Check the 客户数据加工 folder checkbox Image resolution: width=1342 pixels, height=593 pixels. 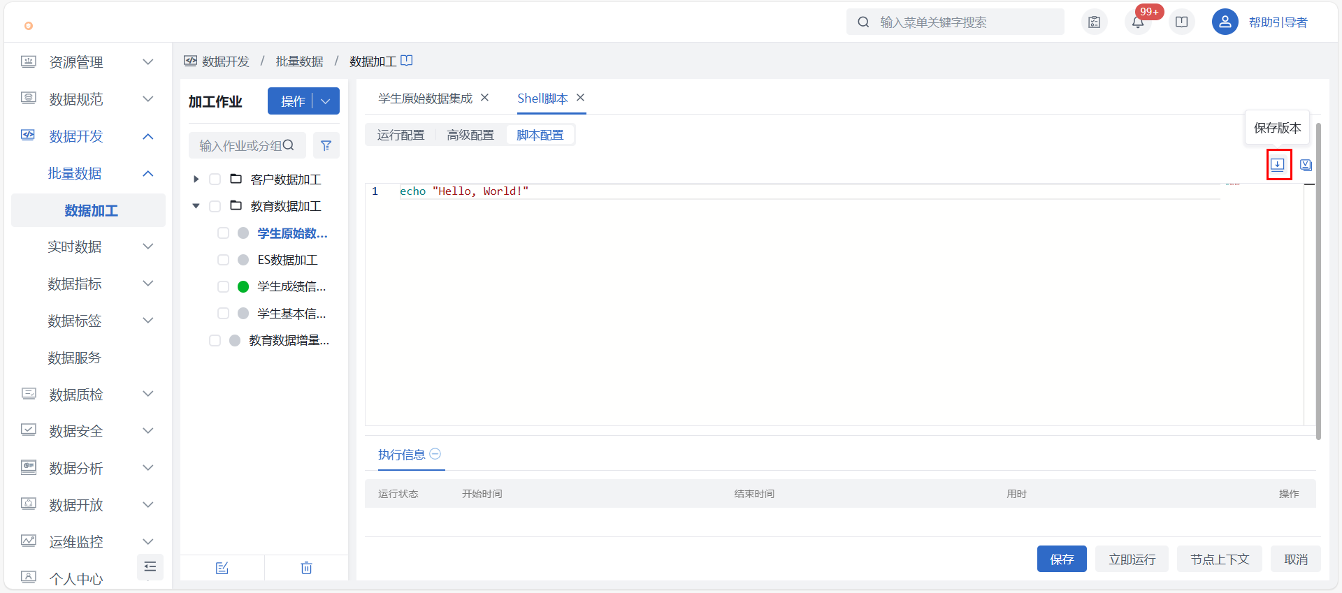point(215,180)
